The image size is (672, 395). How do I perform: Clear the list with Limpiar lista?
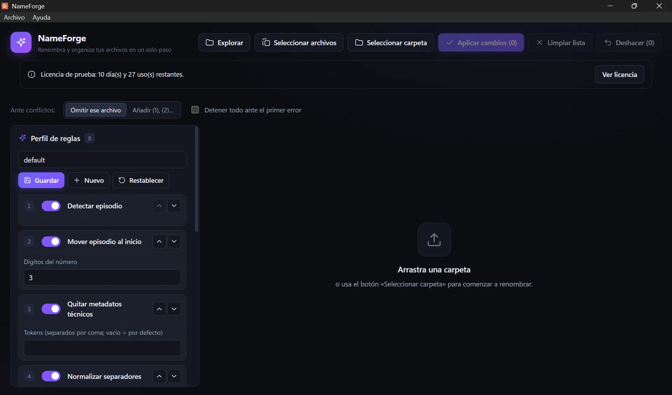(560, 42)
